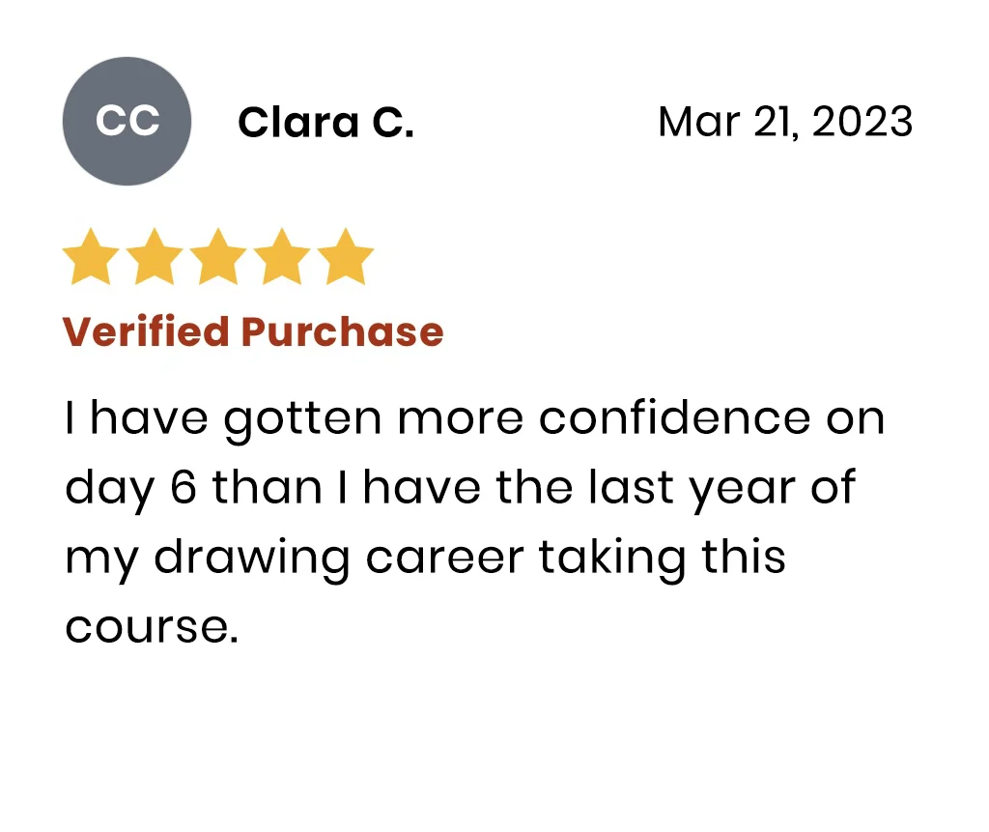Click the Mar 21, 2023 review date
Image resolution: width=989 pixels, height=832 pixels.
[x=784, y=123]
